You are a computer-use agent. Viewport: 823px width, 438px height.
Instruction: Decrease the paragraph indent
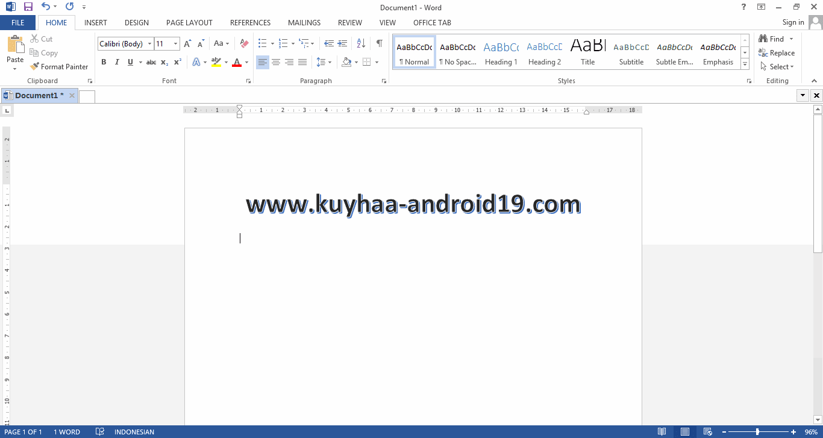[x=329, y=44]
